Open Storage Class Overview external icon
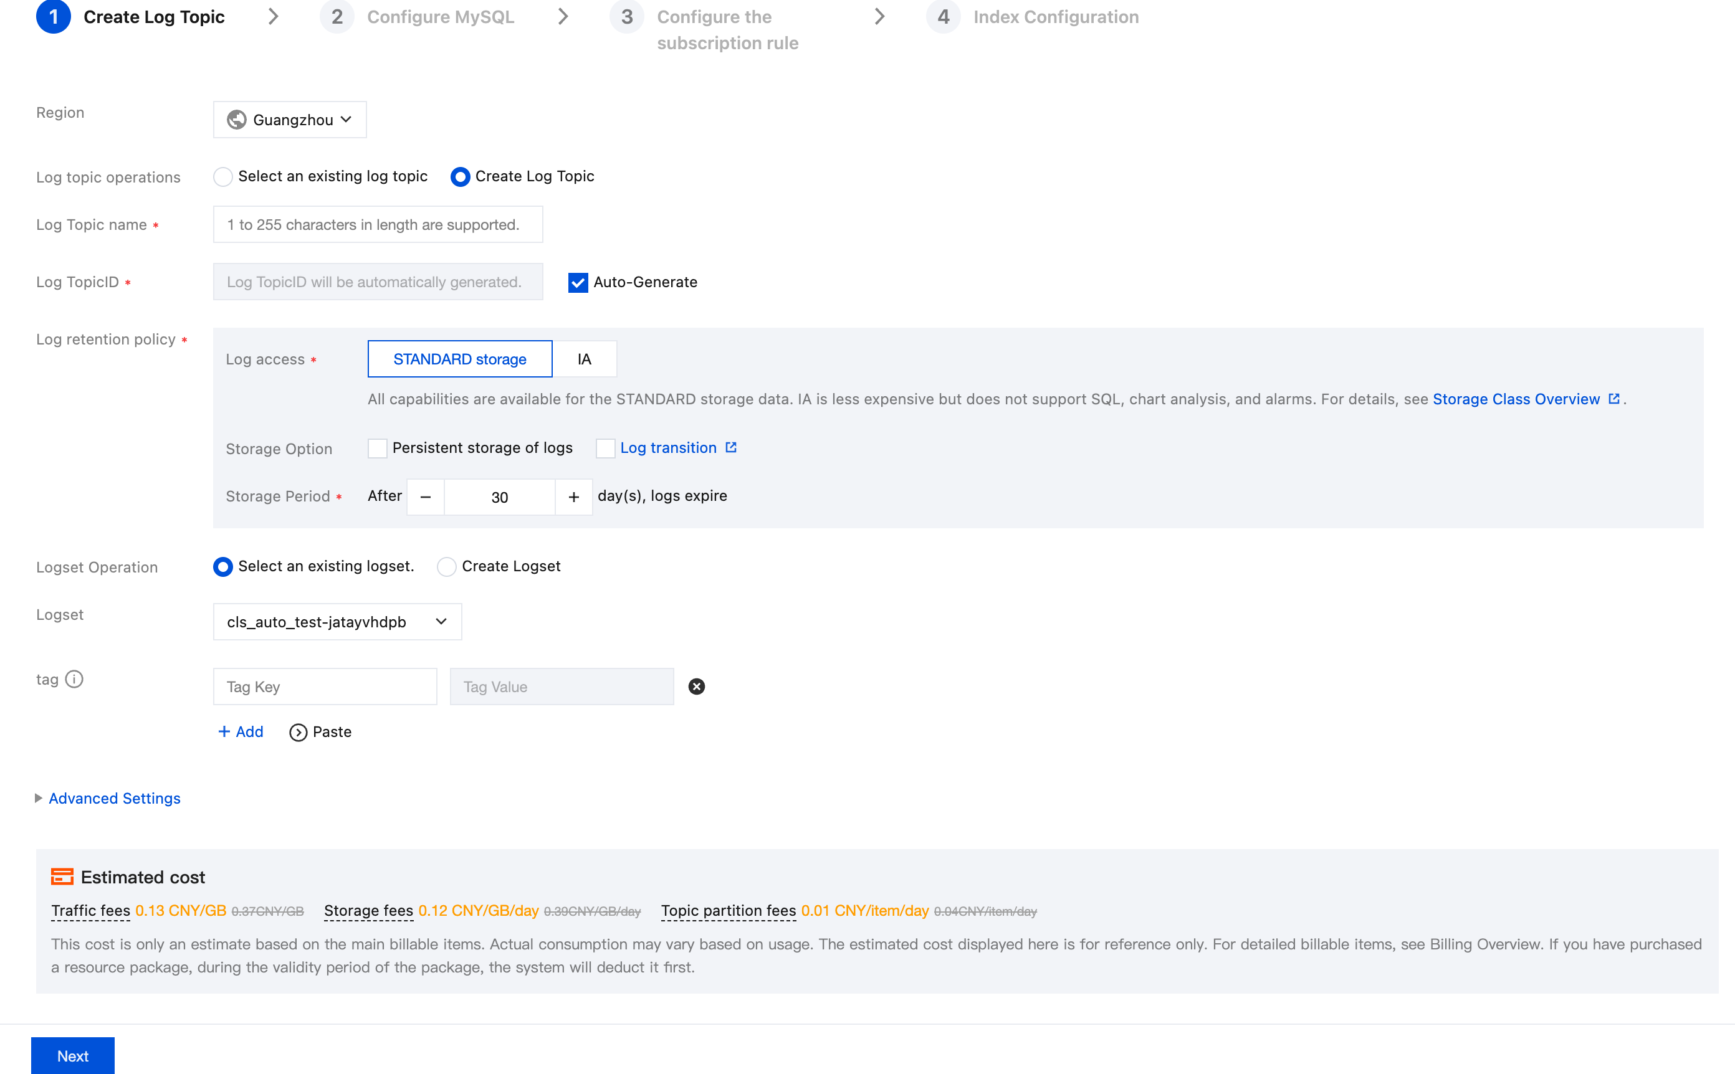Viewport: 1735px width, 1074px height. click(1613, 399)
